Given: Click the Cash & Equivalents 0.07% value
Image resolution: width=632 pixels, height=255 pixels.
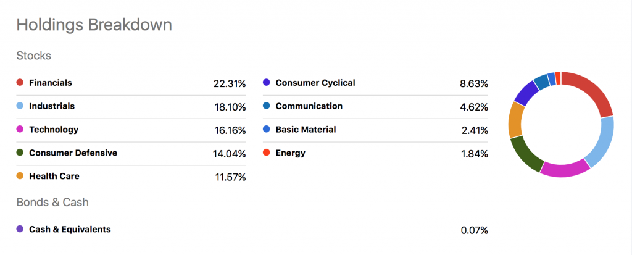Looking at the screenshot, I should tap(475, 231).
